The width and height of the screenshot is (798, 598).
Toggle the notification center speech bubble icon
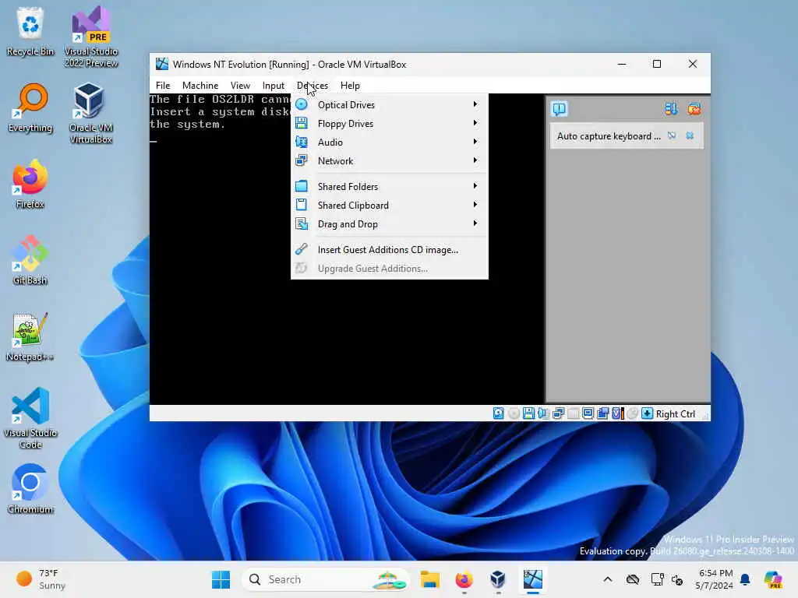(559, 109)
